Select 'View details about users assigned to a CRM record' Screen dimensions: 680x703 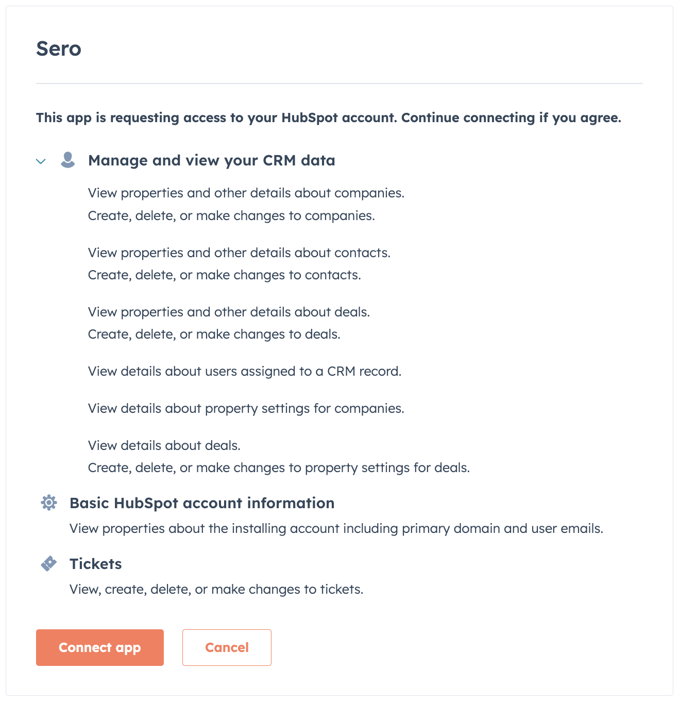(x=245, y=372)
